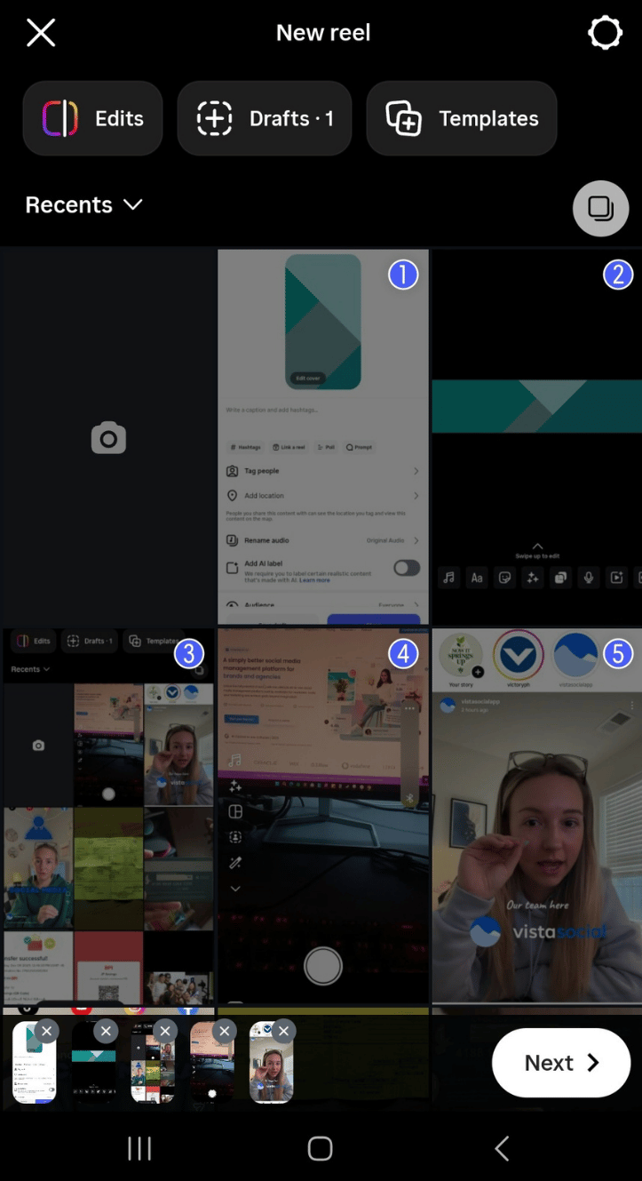Deselect item numbered 3 in grid
The width and height of the screenshot is (642, 1181).
pos(188,655)
